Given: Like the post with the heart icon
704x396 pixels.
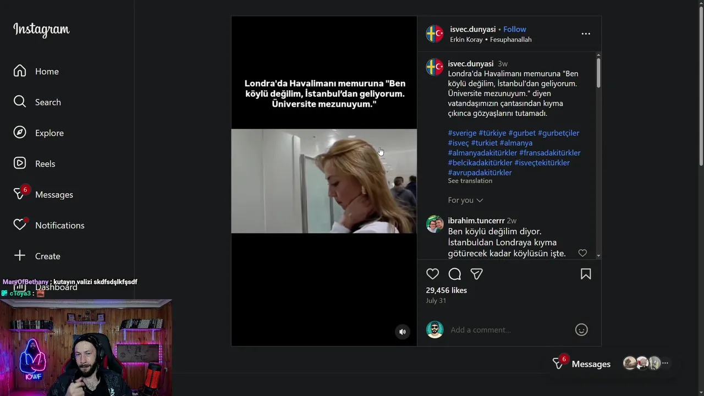Looking at the screenshot, I should (433, 274).
